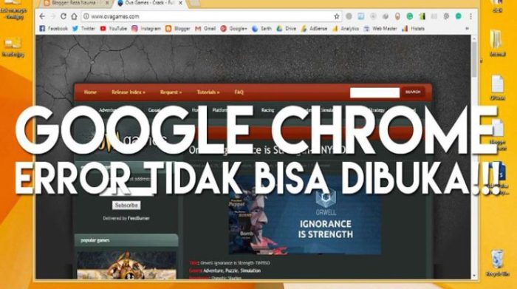Open the YouTube bookmark
Viewport: 517px width, 289px height.
coord(114,29)
